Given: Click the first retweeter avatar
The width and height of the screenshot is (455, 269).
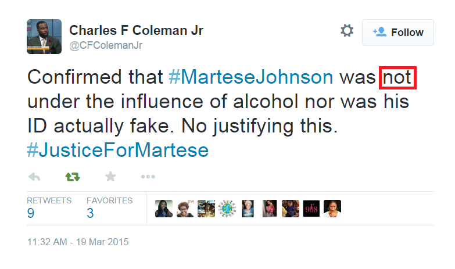Looking at the screenshot, I should coord(164,209).
